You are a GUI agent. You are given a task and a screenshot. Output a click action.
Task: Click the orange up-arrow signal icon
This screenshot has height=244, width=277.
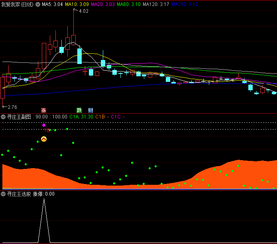(x=44, y=139)
